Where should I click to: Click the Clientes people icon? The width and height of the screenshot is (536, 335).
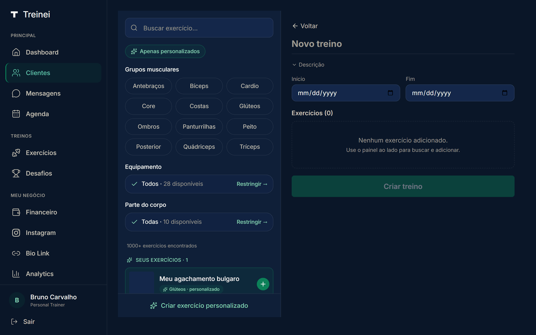(x=16, y=73)
